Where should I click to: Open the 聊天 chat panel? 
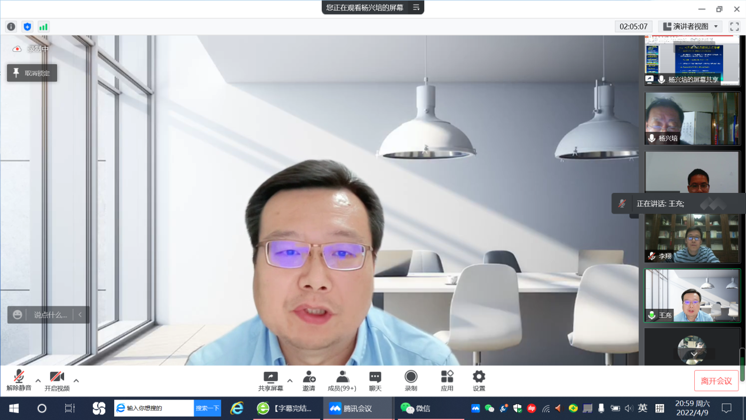tap(375, 381)
